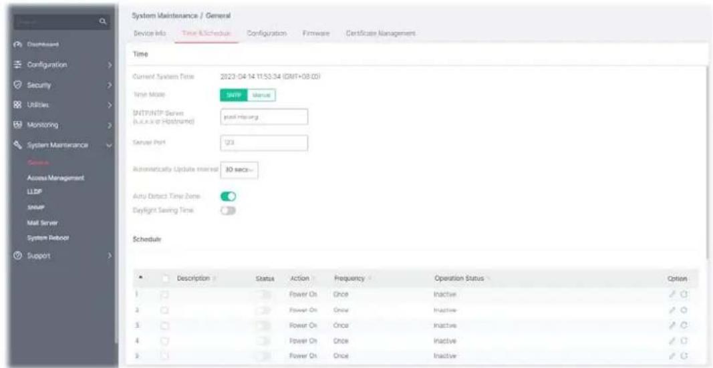The height and width of the screenshot is (368, 713).
Task: Turn off Auto Detect Time Zone switch
Action: pos(229,196)
